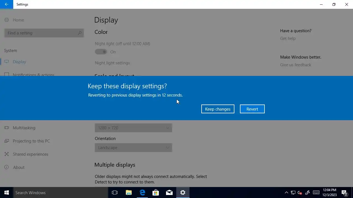Screen dimensions: 353x198
Task: Select Multitasking label in sidebar
Action: click(x=24, y=128)
